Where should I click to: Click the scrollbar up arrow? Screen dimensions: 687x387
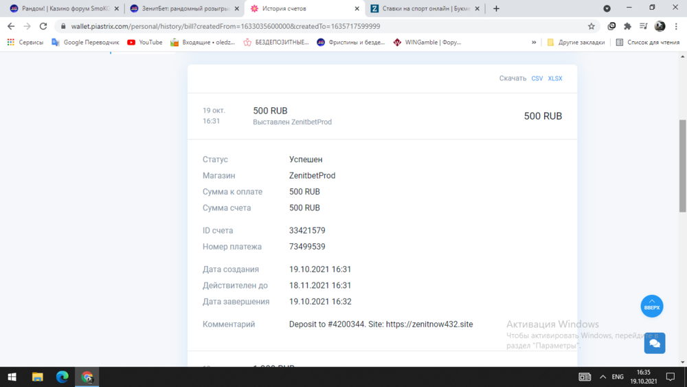click(683, 56)
